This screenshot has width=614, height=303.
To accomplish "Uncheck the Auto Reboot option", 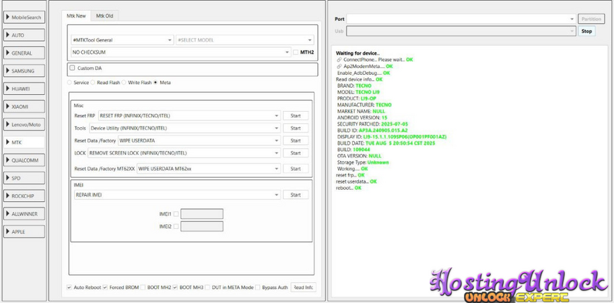I will tap(69, 288).
